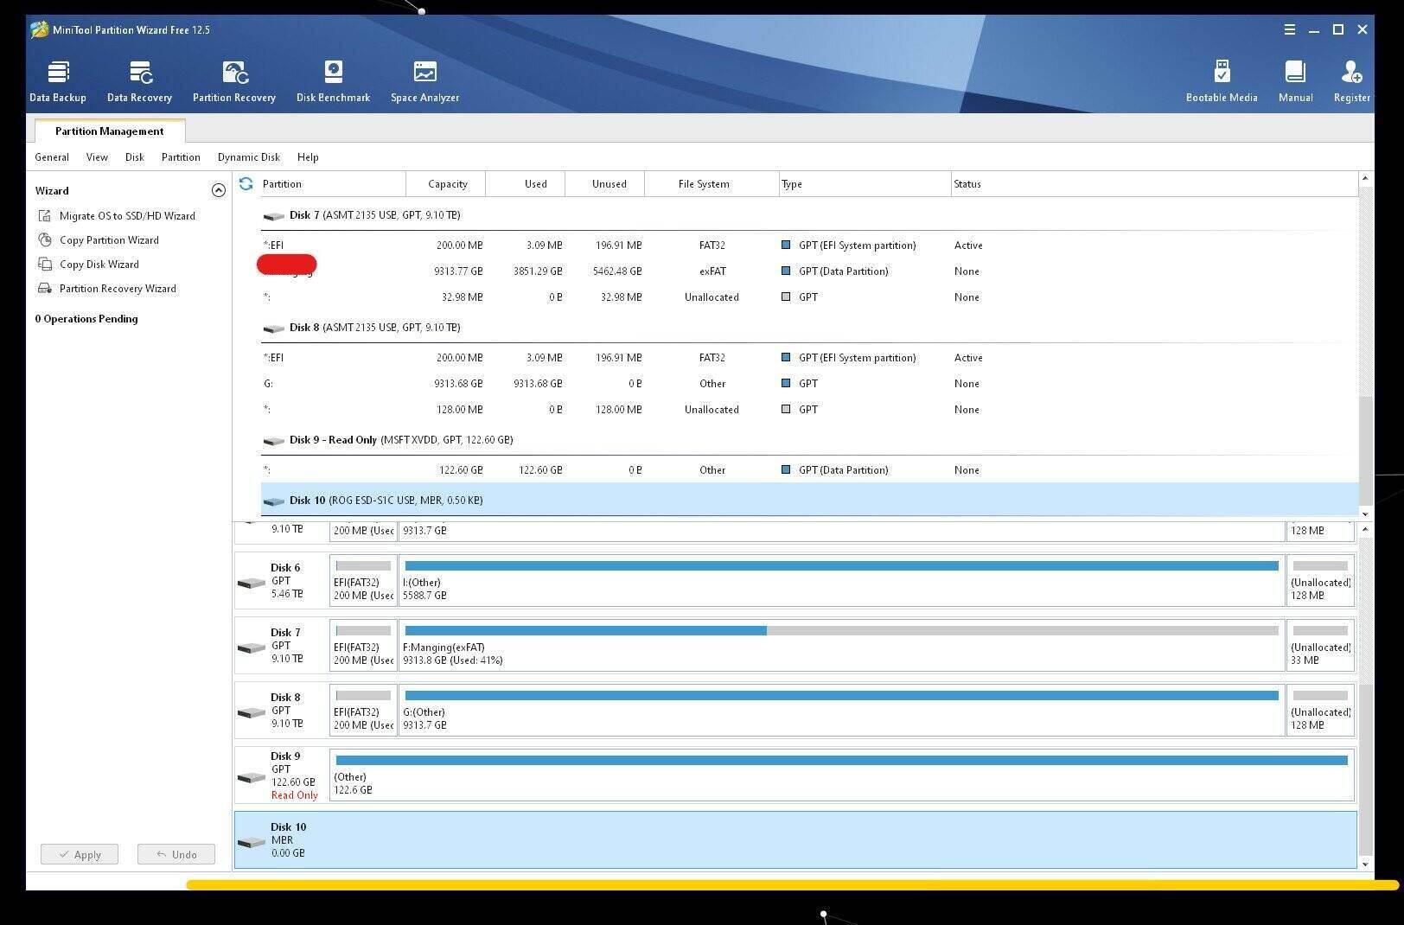Select the Disk 9 122.60 GB Other partition row
Image resolution: width=1404 pixels, height=925 pixels.
[x=809, y=469]
